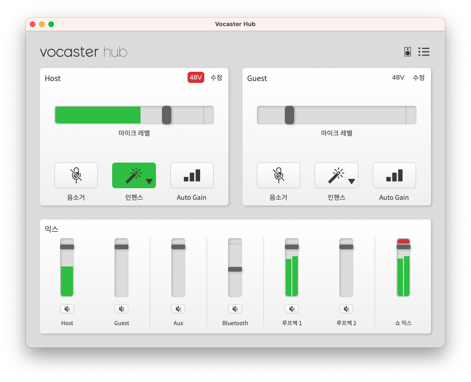This screenshot has height=382, width=471.
Task: Mute the 루프백 2 channel in the mix
Action: pos(346,309)
